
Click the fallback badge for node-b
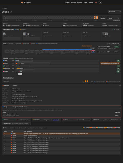click(116, 52)
